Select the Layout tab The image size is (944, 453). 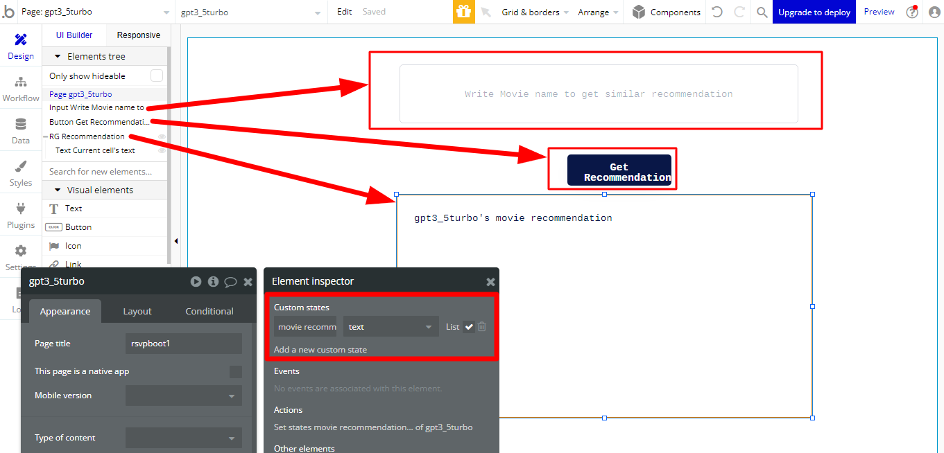click(137, 311)
